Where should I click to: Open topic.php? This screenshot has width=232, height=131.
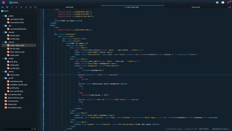pos(14,55)
